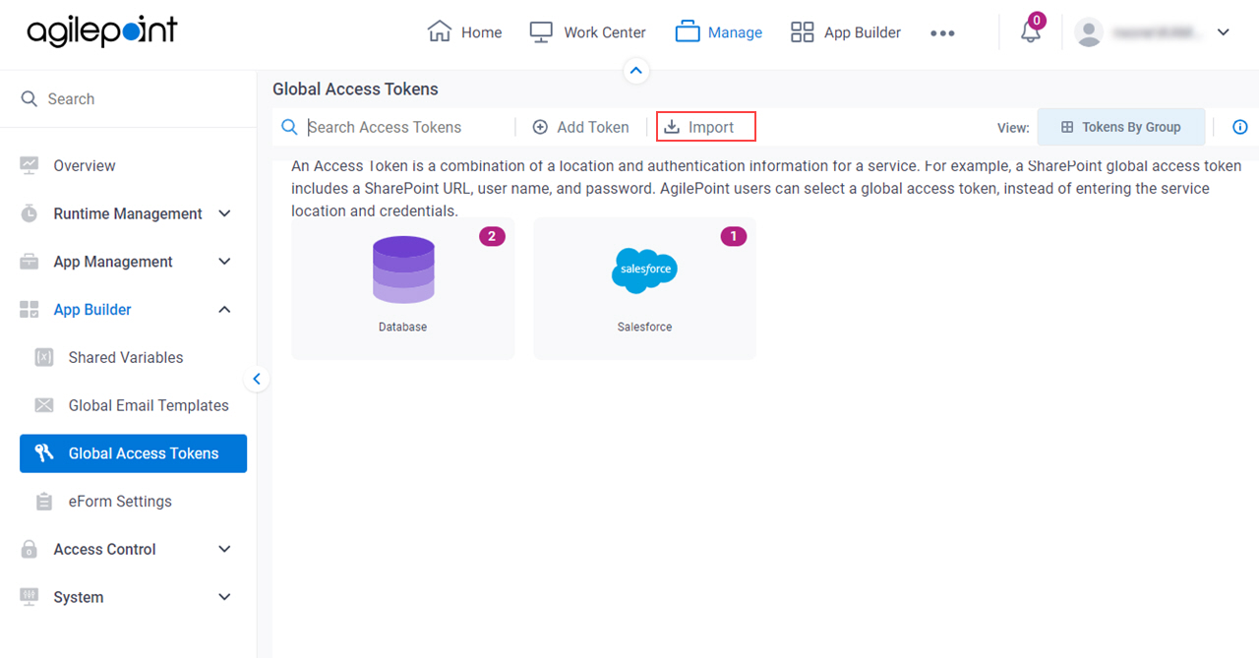
Task: Click the Database label text
Action: 403,327
